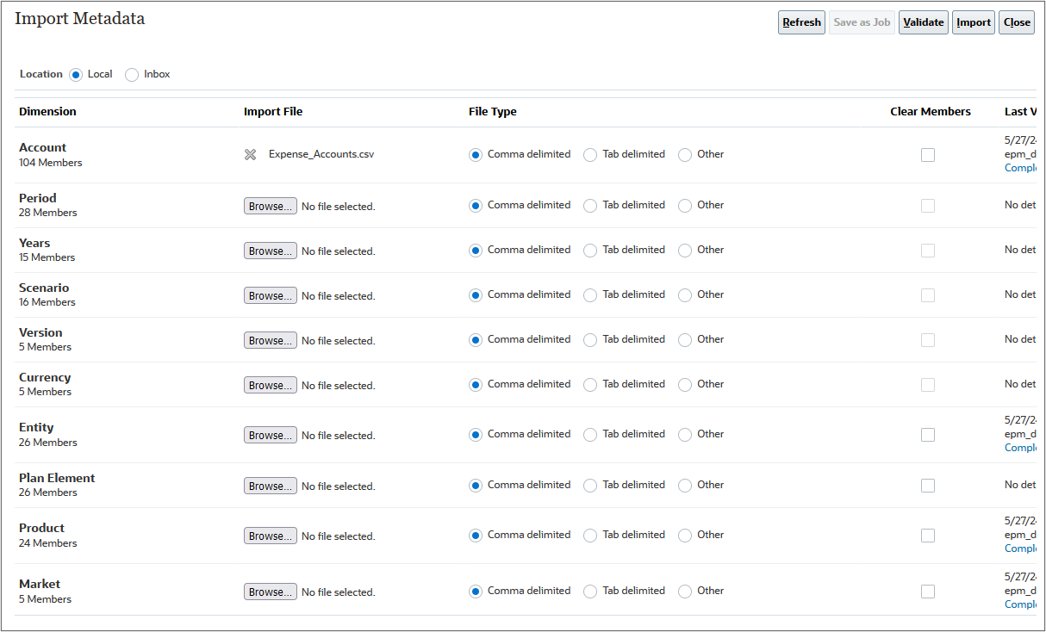The image size is (1046, 632).
Task: Browse for a Period dimension file
Action: tap(270, 206)
